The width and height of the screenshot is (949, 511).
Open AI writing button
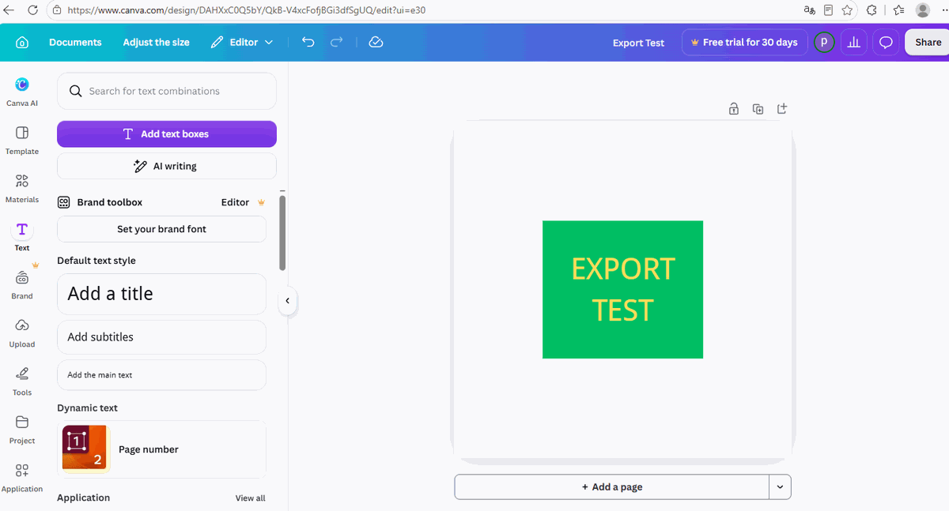167,166
